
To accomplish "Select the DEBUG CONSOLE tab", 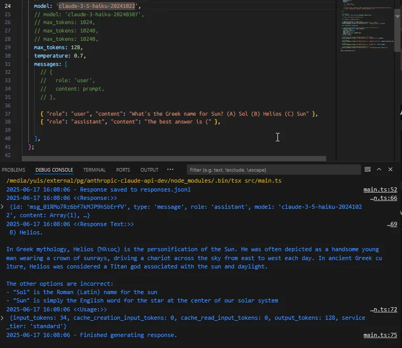I will click(54, 170).
